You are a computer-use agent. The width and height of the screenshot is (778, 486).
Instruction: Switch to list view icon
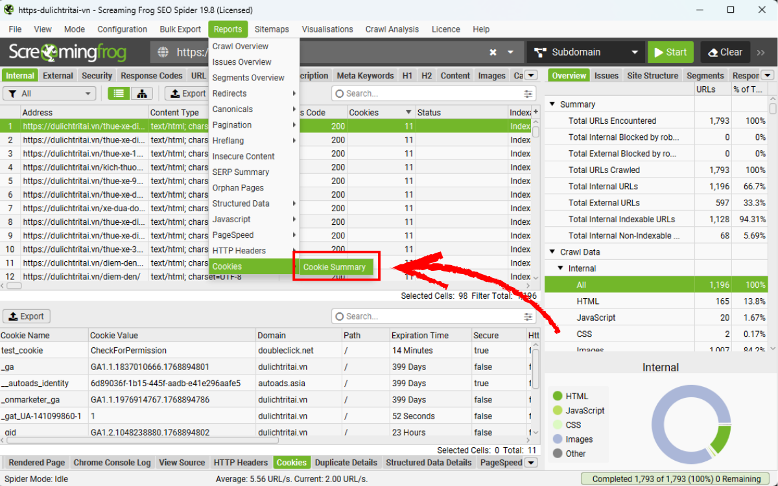pyautogui.click(x=118, y=94)
